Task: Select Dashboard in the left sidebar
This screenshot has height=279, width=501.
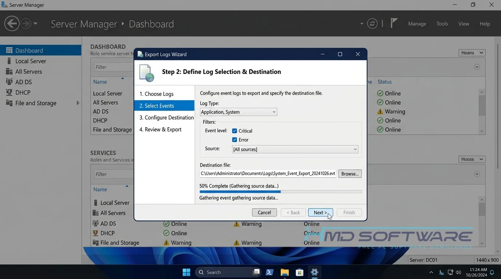Action: tap(40, 50)
